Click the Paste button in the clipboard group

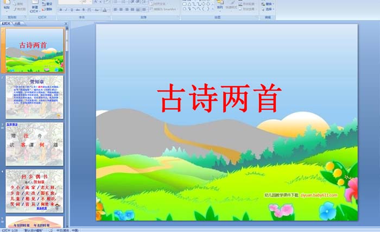[x=7, y=6]
